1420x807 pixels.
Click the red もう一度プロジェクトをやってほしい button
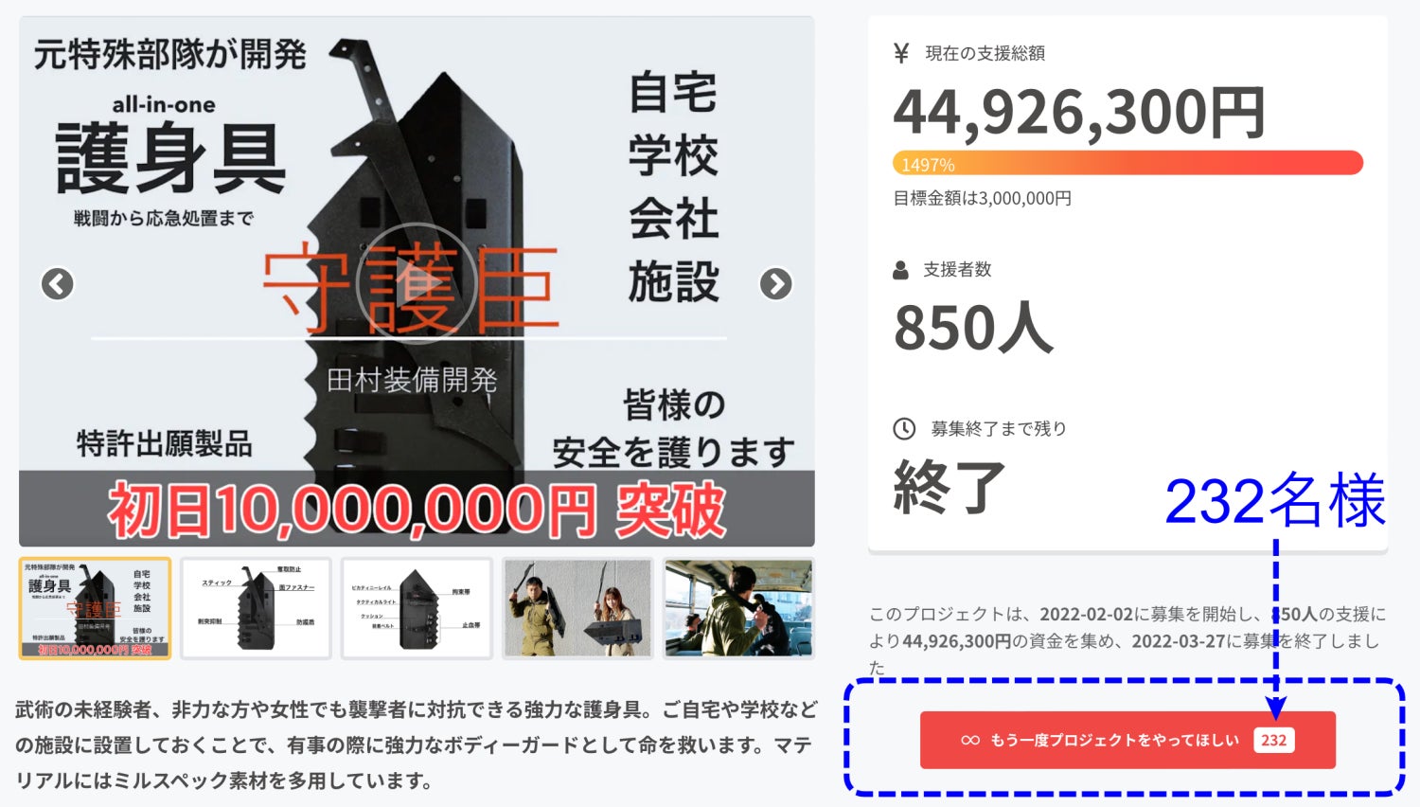(x=1127, y=740)
